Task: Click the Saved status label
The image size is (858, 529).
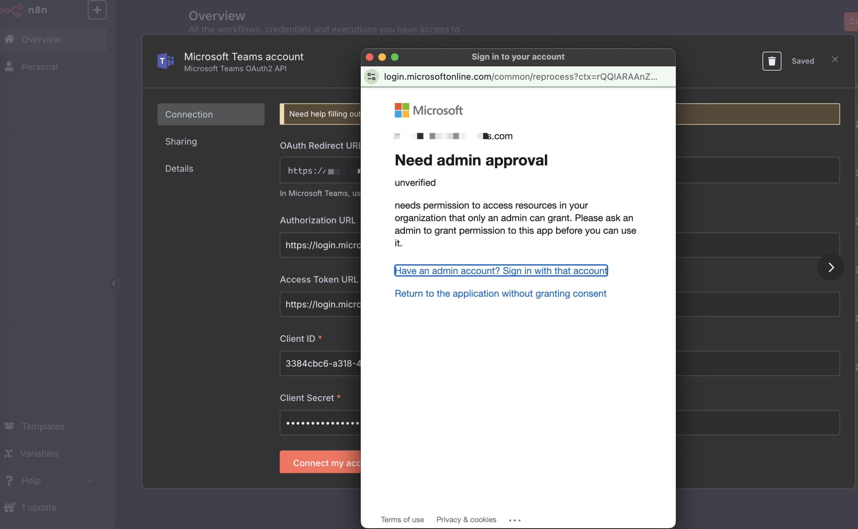Action: 802,61
